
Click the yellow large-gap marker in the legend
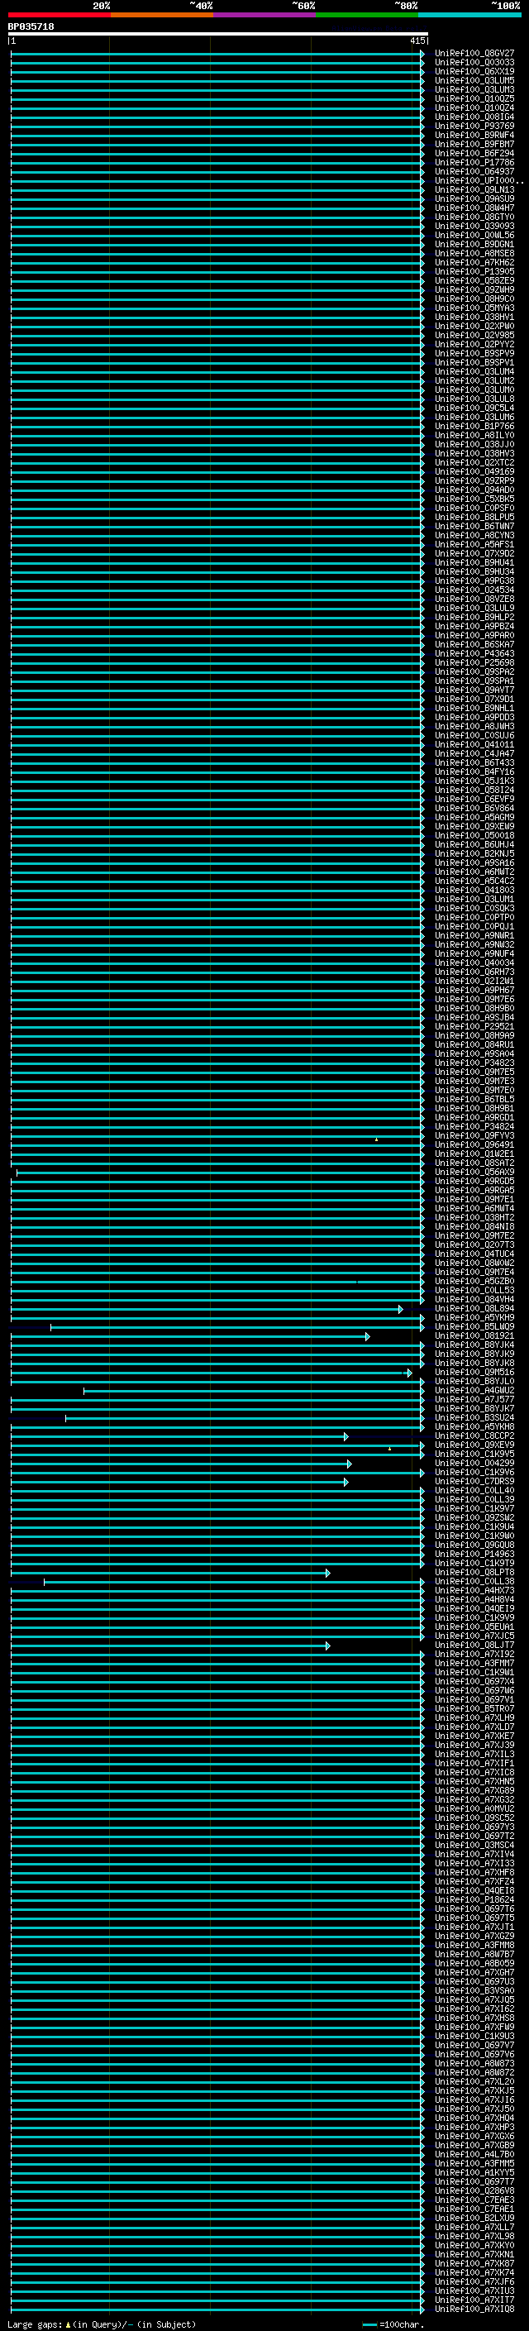[x=68, y=2324]
